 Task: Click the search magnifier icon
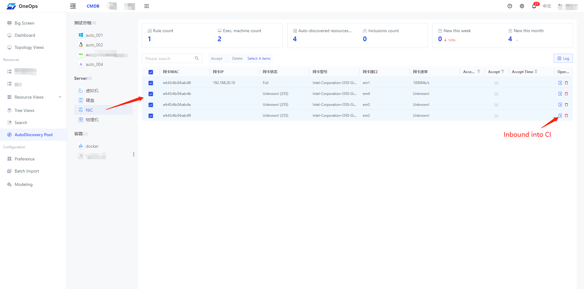point(197,58)
